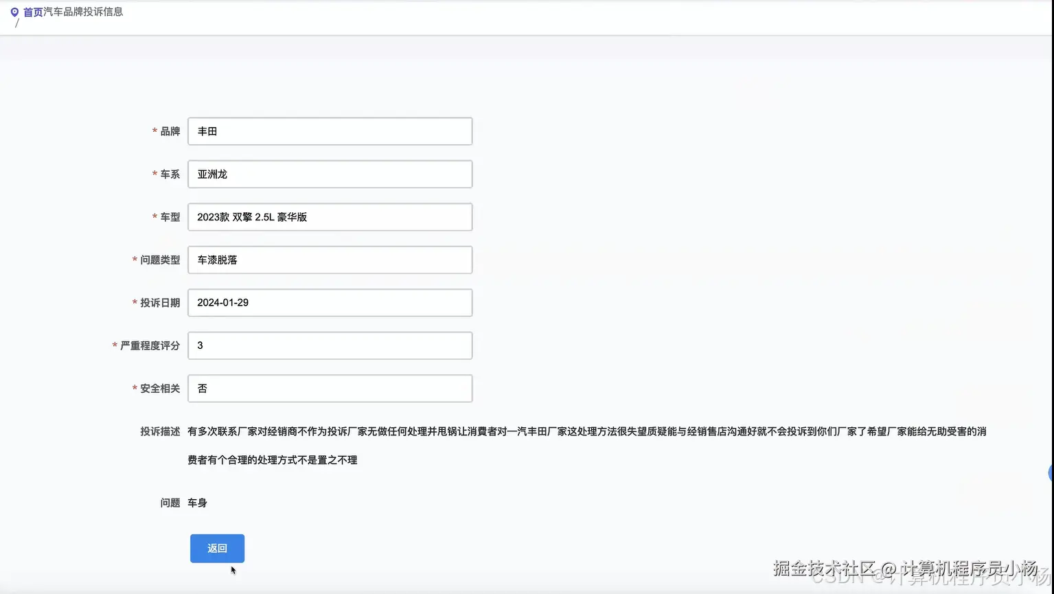The height and width of the screenshot is (594, 1054).
Task: Click the 问题类型 field showing 车漆脱落
Action: tap(330, 260)
